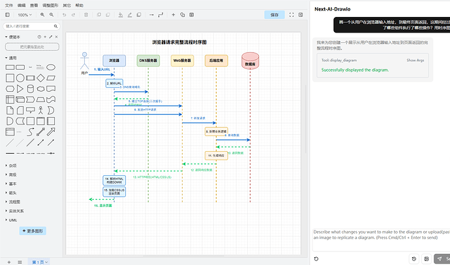Collapse the 便笺本 scratchpad section
This screenshot has height=265, width=450.
pos(12,37)
